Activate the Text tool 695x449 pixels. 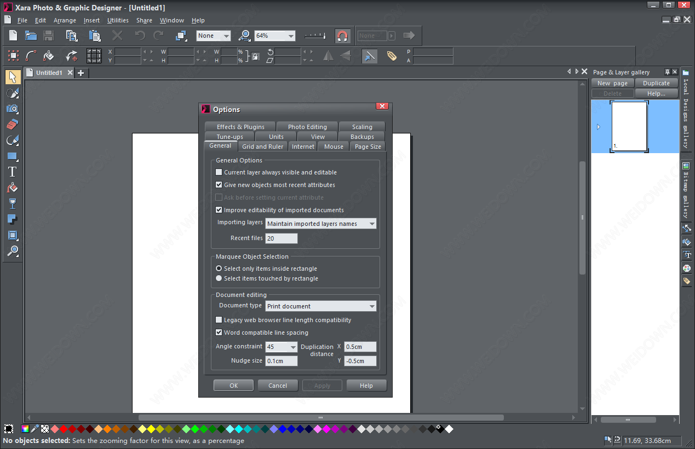pos(13,172)
